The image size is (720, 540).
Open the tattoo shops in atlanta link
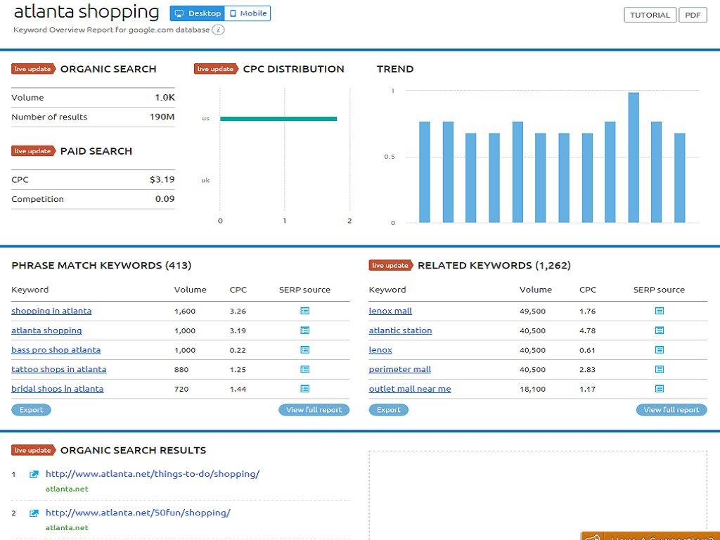(59, 369)
